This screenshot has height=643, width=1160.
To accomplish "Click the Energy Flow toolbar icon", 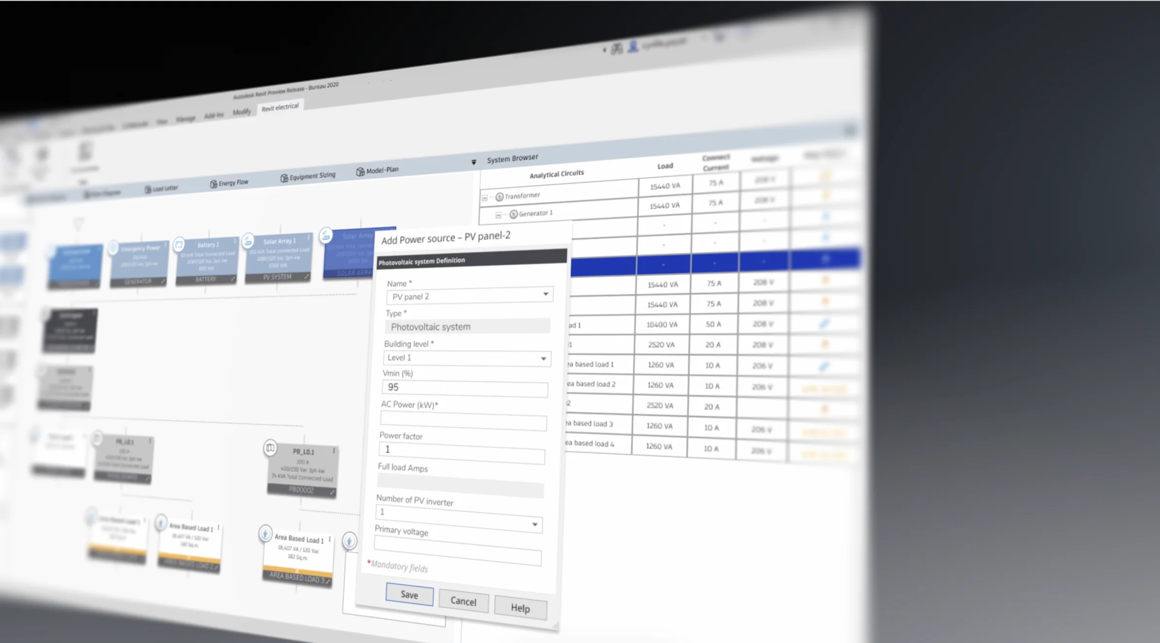I will point(213,184).
